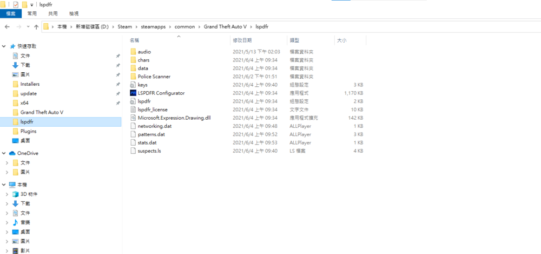
Task: Open Plugins folder in sidebar
Action: click(28, 131)
